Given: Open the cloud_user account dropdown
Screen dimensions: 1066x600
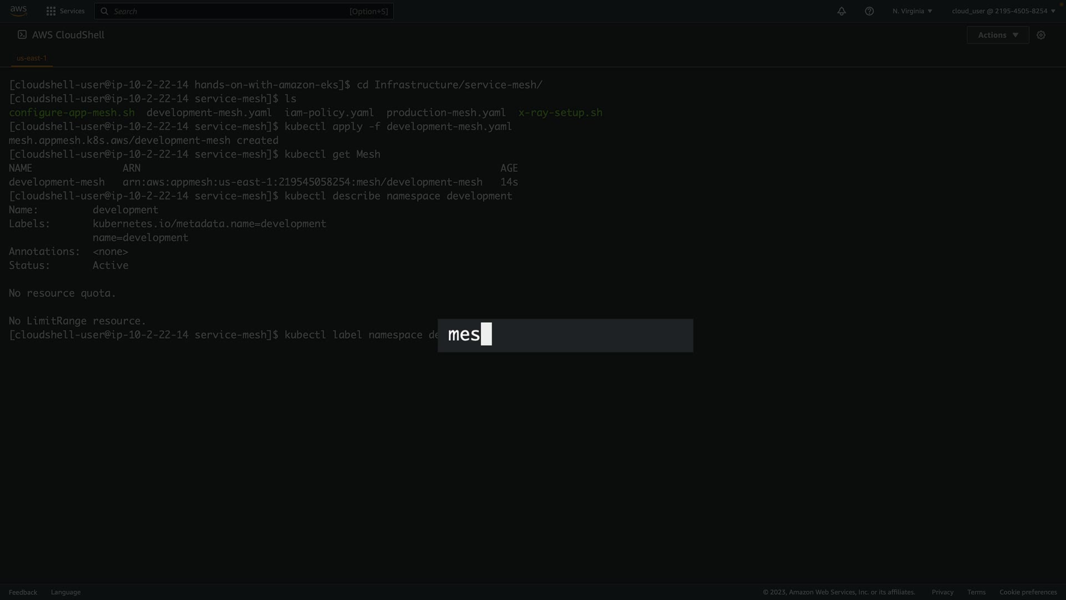Looking at the screenshot, I should click(x=1003, y=11).
